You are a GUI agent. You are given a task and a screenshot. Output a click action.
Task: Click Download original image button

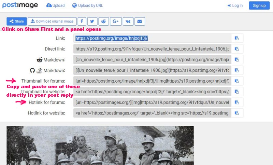click(x=52, y=22)
